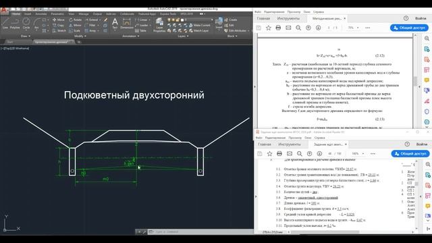Click the Rotate tool in Modify panel

pos(75,20)
